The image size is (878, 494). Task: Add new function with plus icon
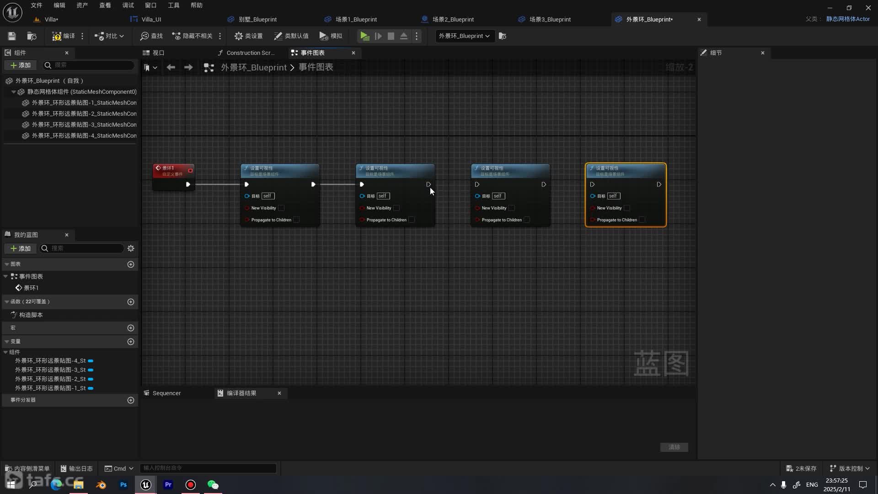click(131, 302)
